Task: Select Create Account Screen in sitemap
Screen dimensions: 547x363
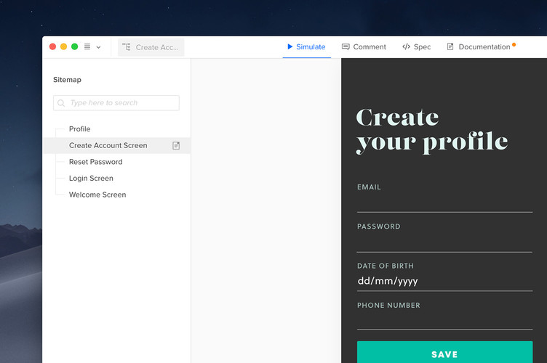Action: 117,145
